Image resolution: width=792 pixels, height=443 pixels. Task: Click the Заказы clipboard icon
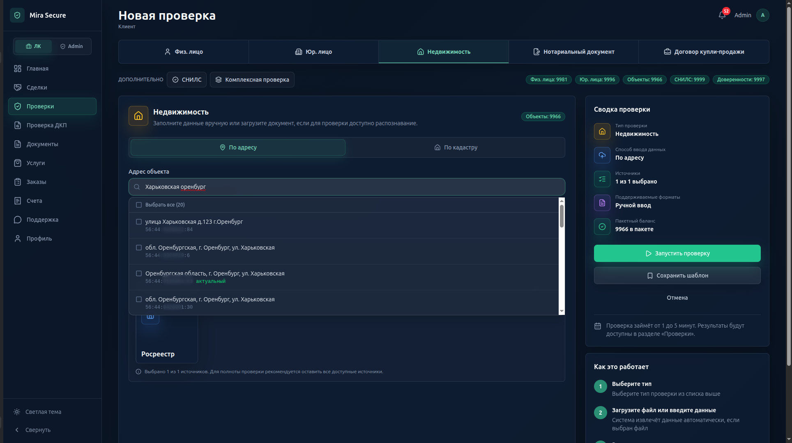(18, 182)
